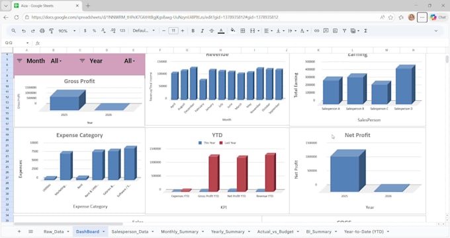450x238 pixels.
Task: Insert a link
Action: click(x=316, y=30)
